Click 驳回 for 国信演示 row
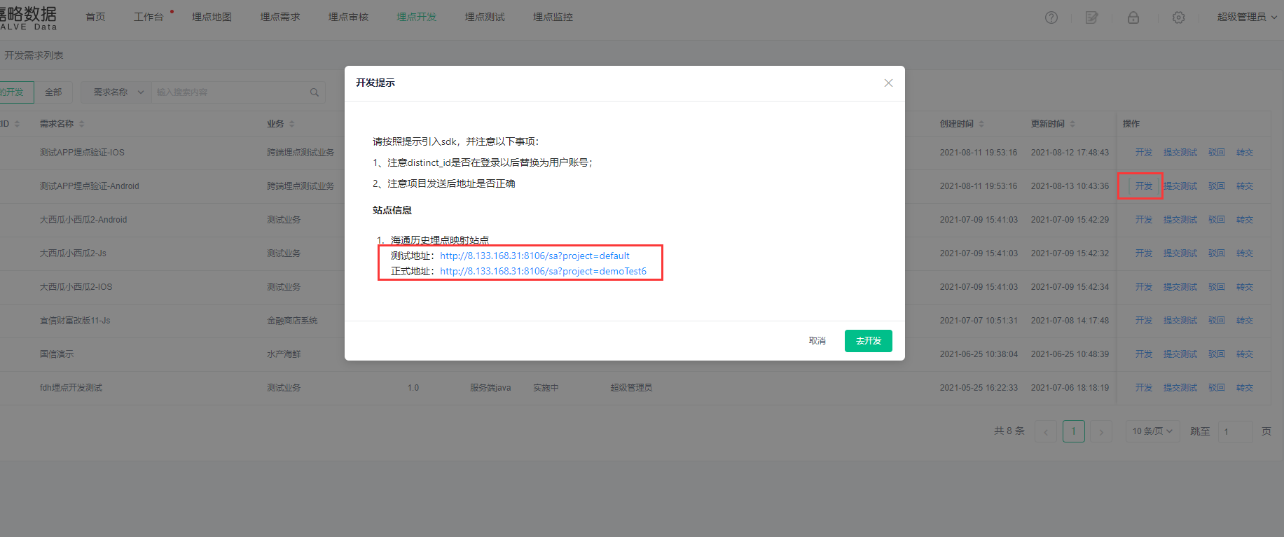The width and height of the screenshot is (1284, 537). point(1217,354)
